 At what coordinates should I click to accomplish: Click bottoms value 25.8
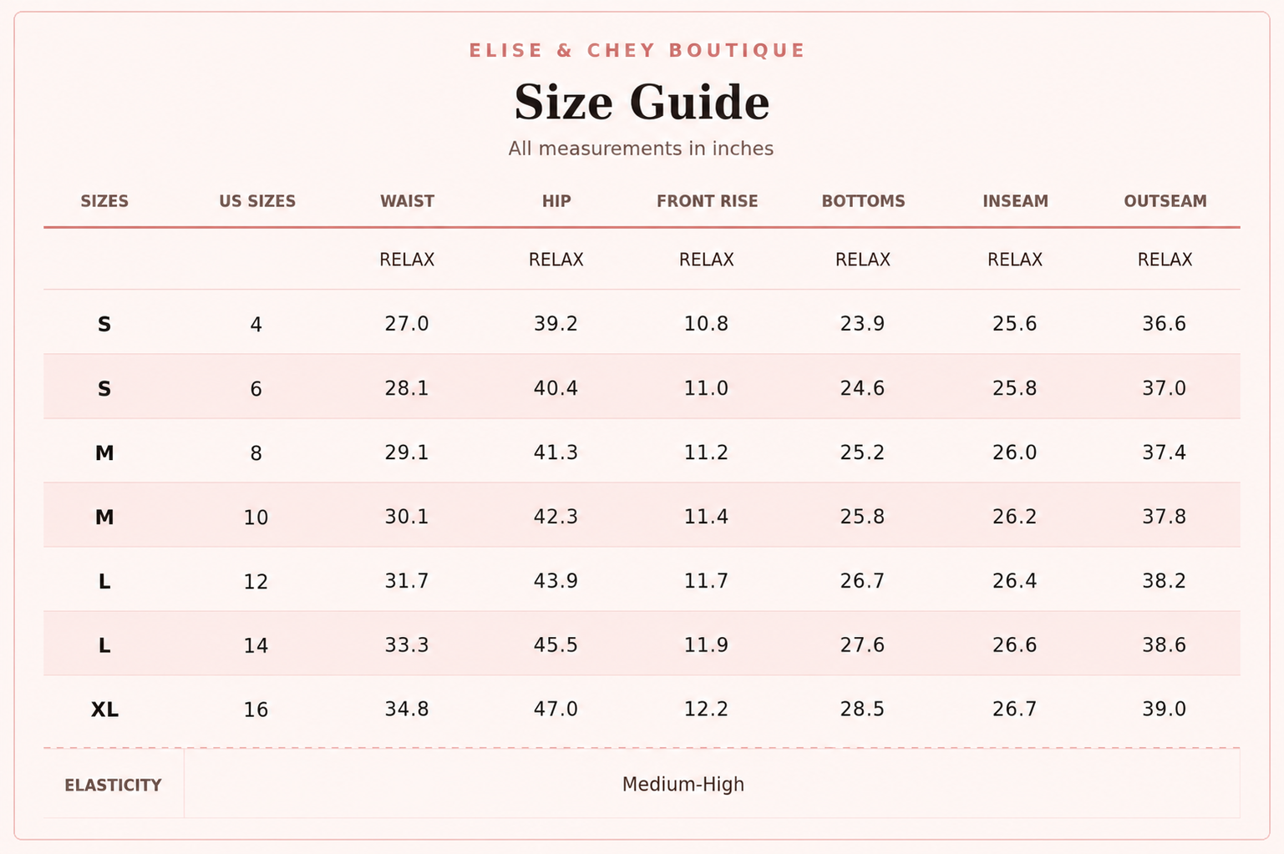tap(862, 517)
